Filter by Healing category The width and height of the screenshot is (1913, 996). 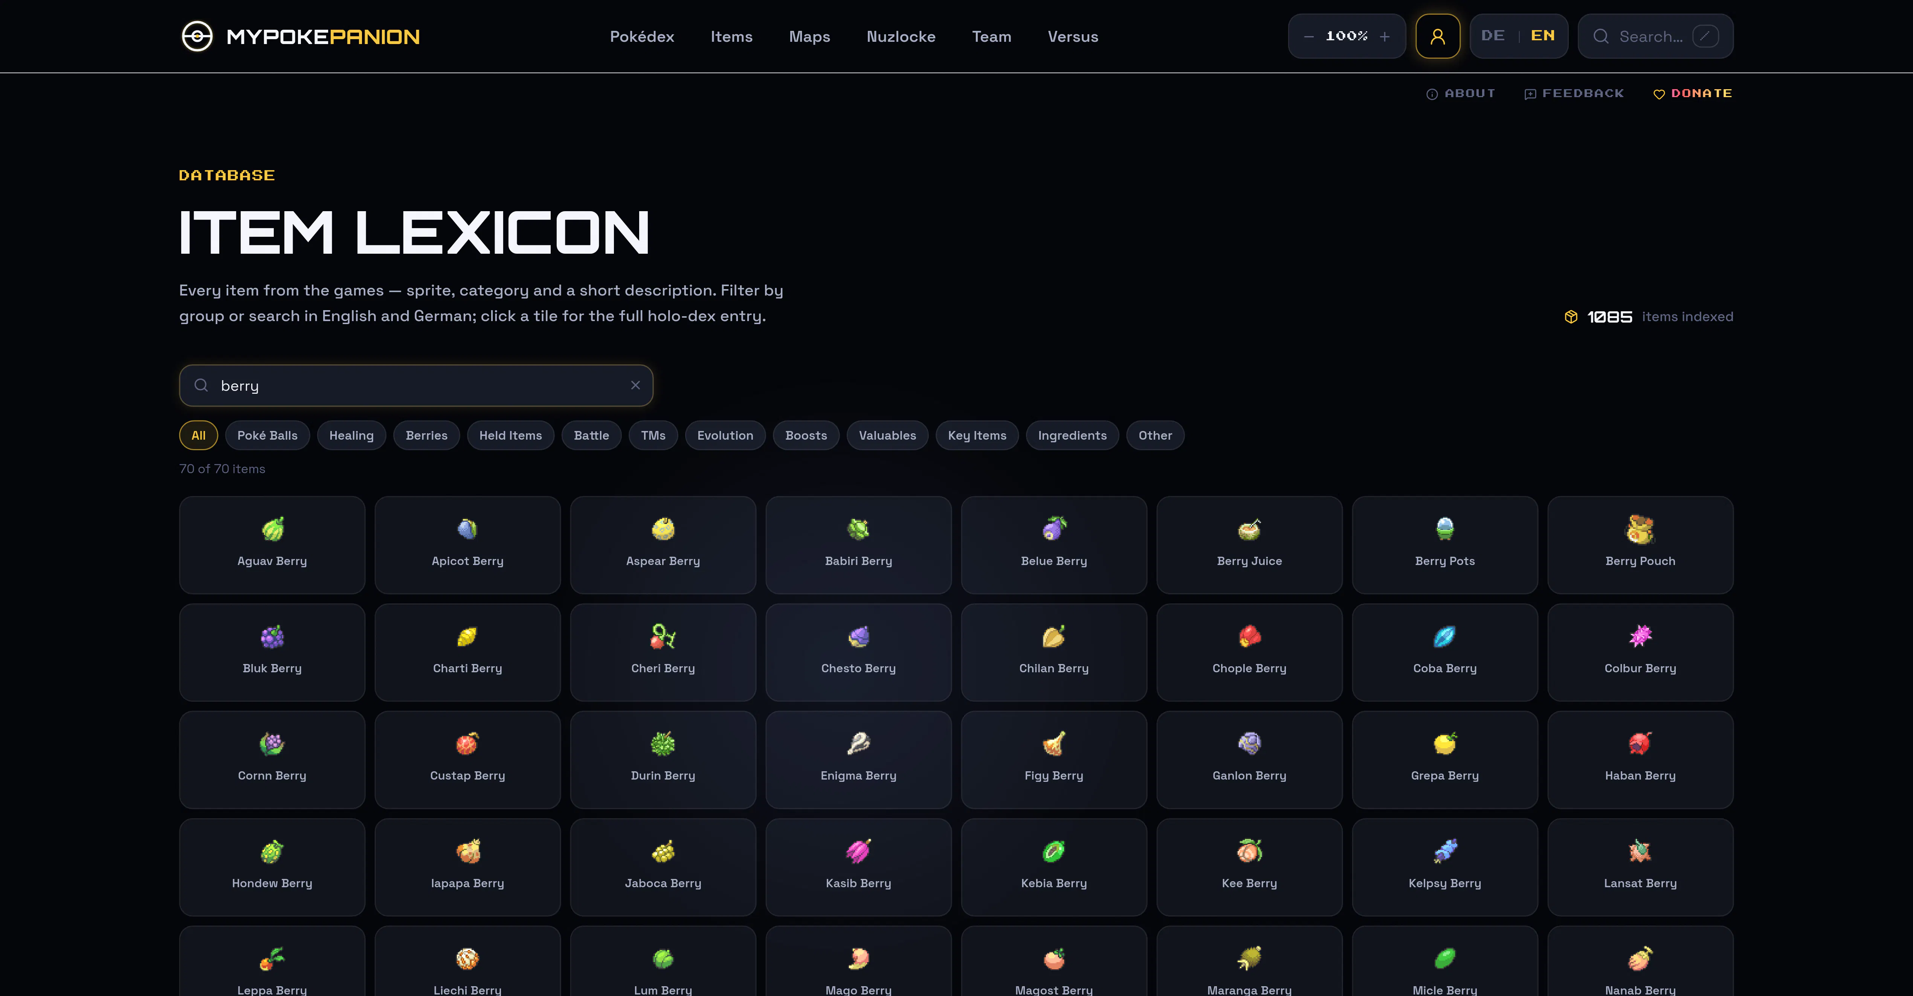351,436
